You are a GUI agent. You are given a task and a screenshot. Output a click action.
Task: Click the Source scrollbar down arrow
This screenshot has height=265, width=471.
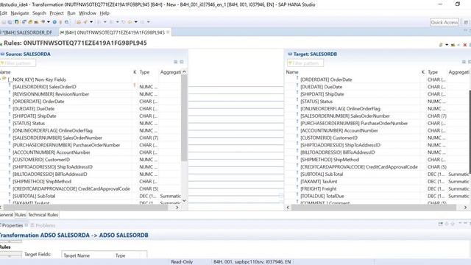tap(184, 201)
